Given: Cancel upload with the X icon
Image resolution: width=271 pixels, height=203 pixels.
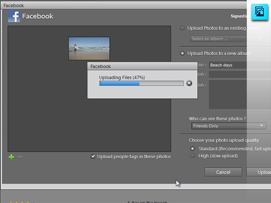Looking at the screenshot, I should coord(189,83).
